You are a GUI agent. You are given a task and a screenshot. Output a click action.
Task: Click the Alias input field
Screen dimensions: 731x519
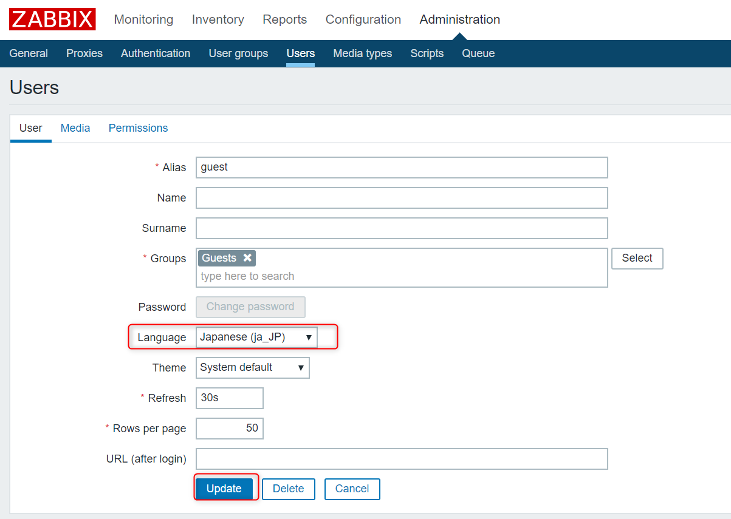pyautogui.click(x=402, y=168)
